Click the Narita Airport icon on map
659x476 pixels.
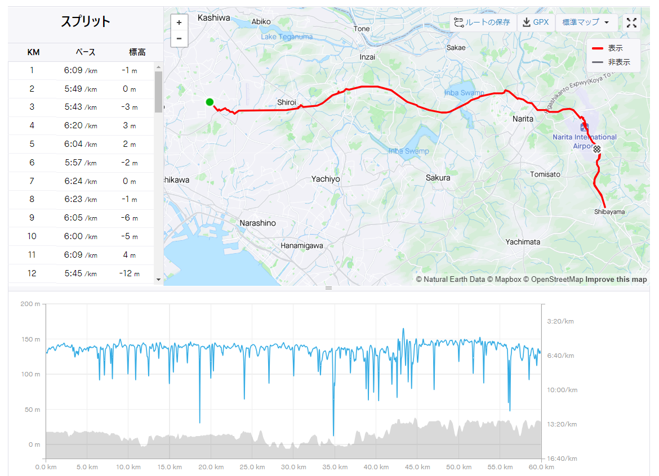coord(584,127)
